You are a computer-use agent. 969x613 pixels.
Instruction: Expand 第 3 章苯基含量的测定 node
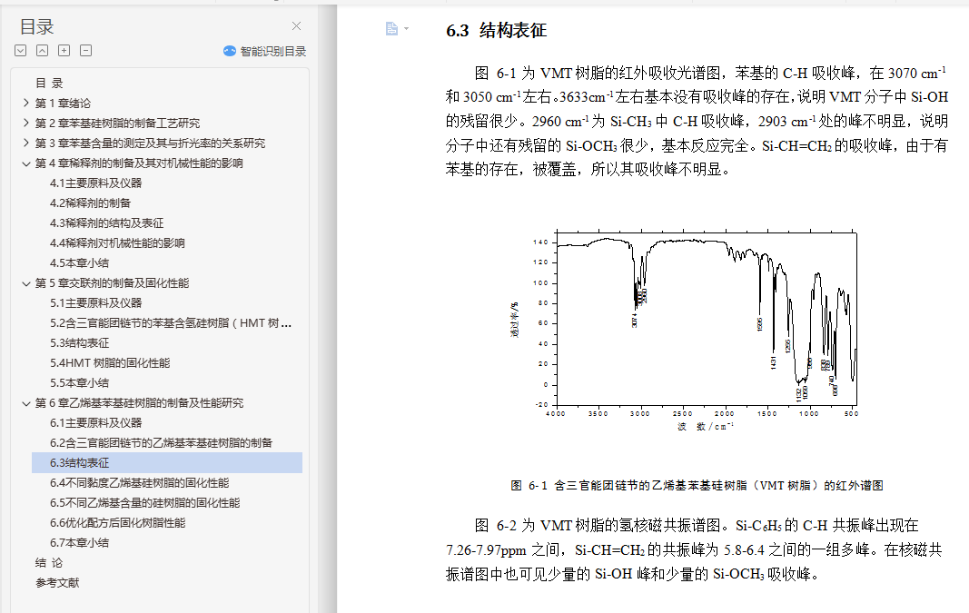(x=26, y=143)
